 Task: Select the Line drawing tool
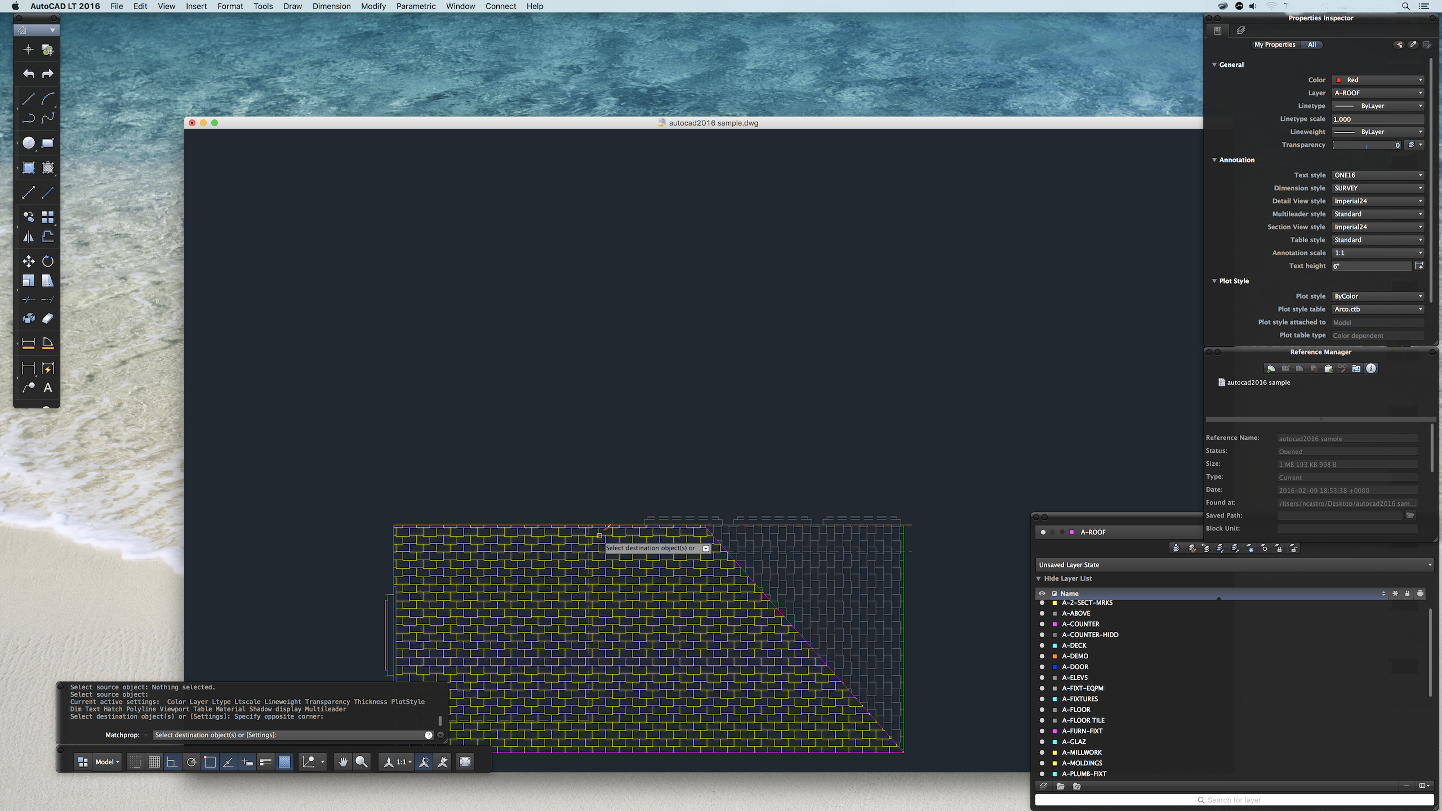[28, 99]
